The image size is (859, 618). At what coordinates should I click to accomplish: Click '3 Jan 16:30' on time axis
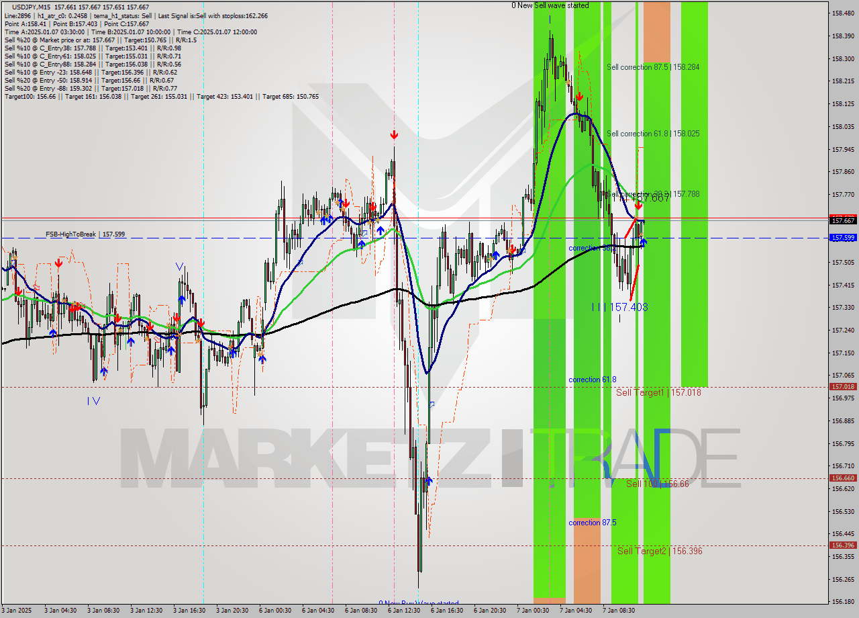click(191, 611)
